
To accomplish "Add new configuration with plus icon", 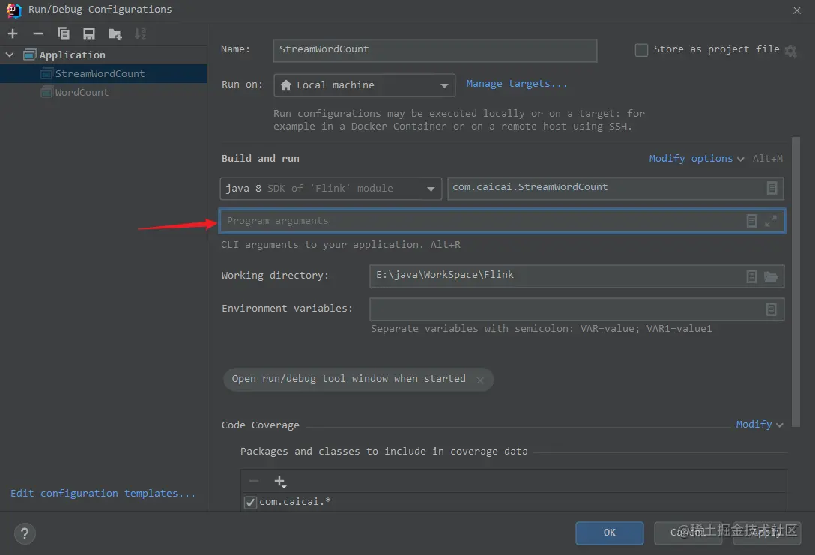I will pyautogui.click(x=13, y=34).
